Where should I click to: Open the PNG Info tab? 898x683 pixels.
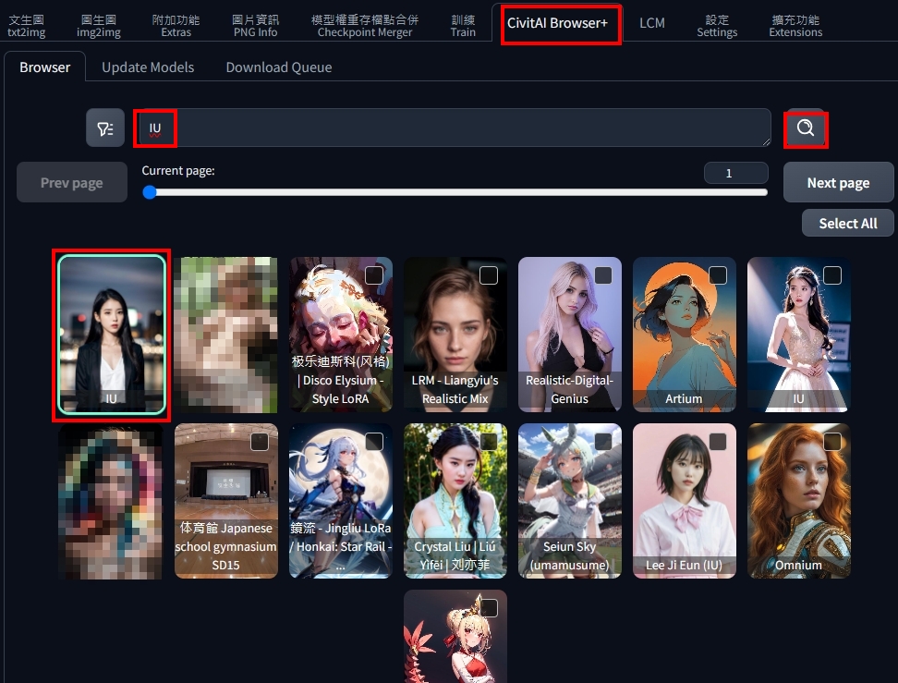(255, 25)
